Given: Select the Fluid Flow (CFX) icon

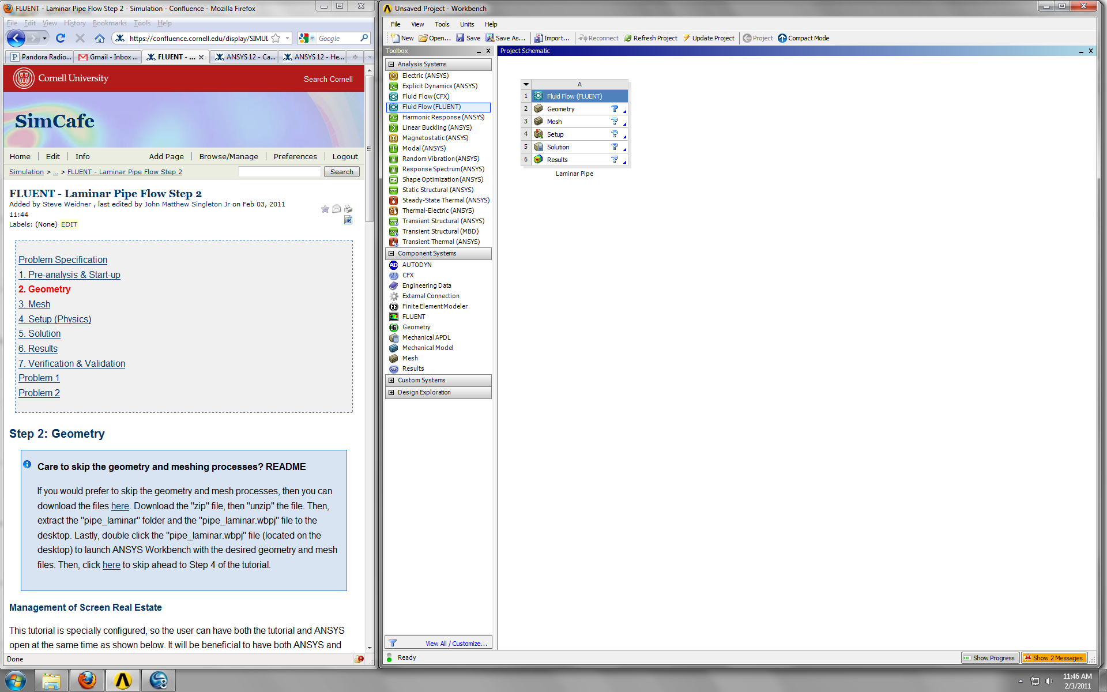Looking at the screenshot, I should coord(394,96).
